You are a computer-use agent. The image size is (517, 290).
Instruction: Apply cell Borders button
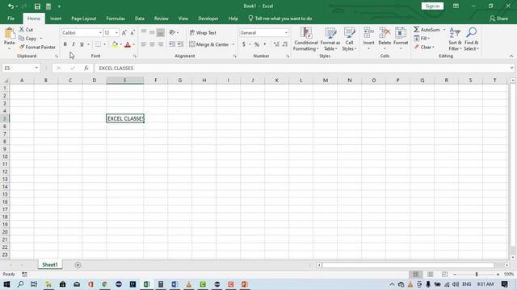point(99,44)
